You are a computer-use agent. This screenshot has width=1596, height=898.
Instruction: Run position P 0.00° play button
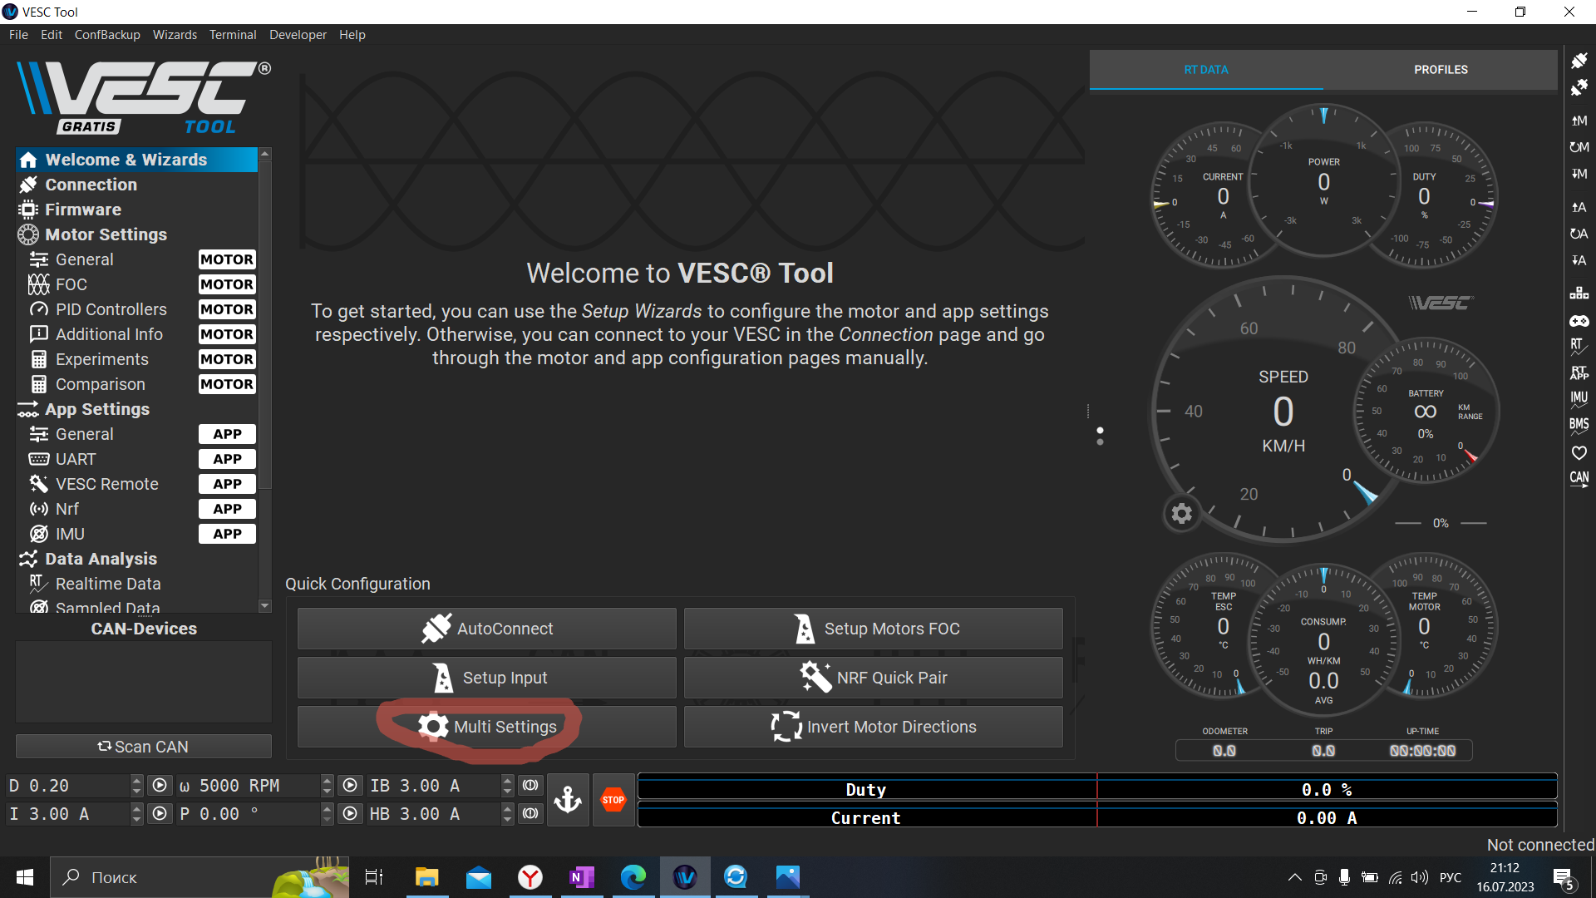(351, 814)
